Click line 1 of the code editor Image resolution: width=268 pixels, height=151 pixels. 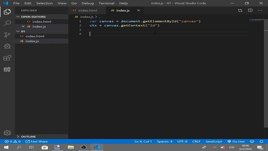(145, 21)
